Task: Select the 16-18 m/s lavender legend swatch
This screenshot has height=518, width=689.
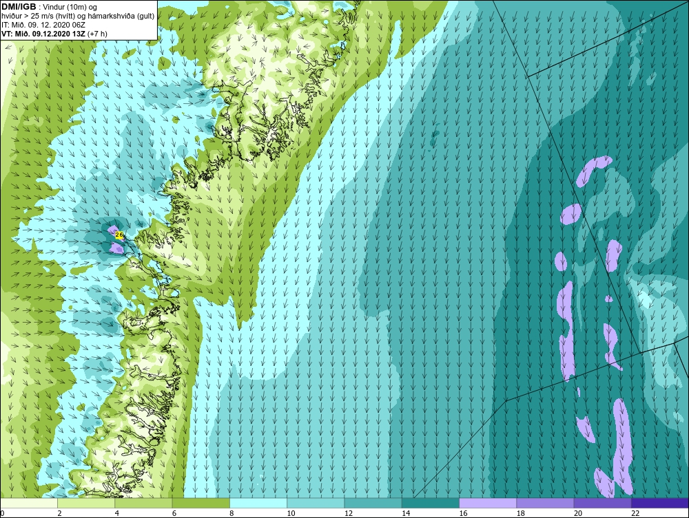Action: coord(488,503)
